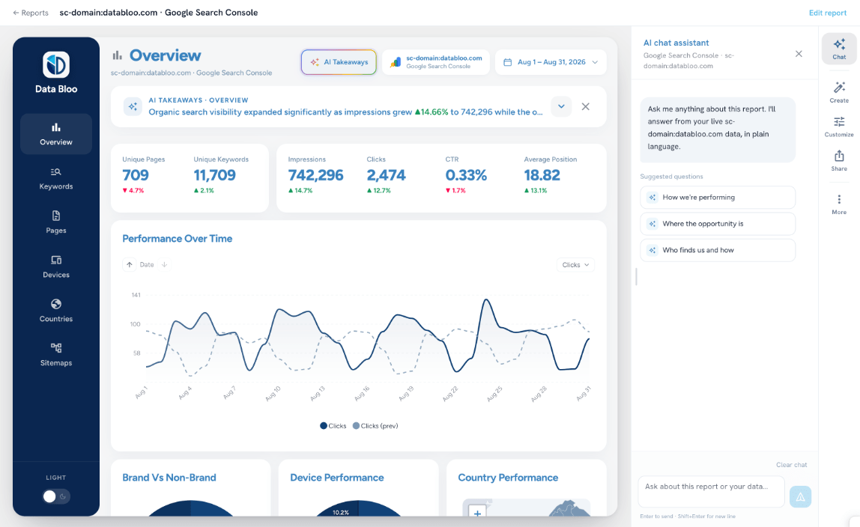Screen dimensions: 860x527
Task: Click the Unique Pages value 709
Action: (x=136, y=175)
